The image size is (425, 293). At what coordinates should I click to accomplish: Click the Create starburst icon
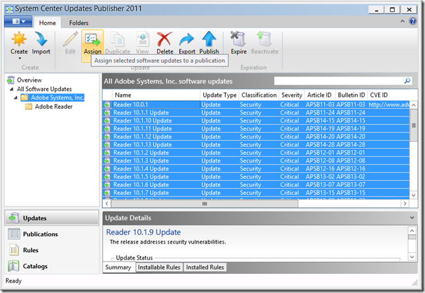pyautogui.click(x=19, y=40)
